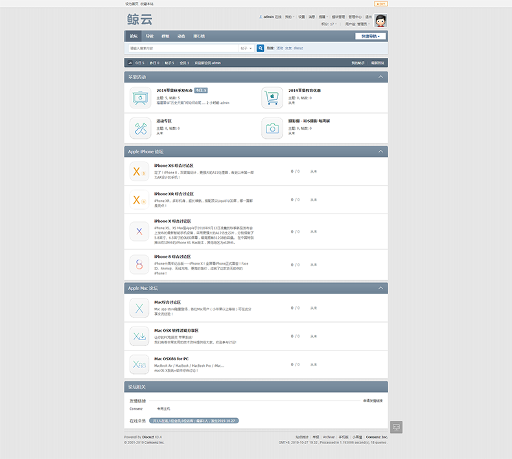Click the wide-screen toggle icon at bottom right
This screenshot has width=512, height=459.
point(396,427)
